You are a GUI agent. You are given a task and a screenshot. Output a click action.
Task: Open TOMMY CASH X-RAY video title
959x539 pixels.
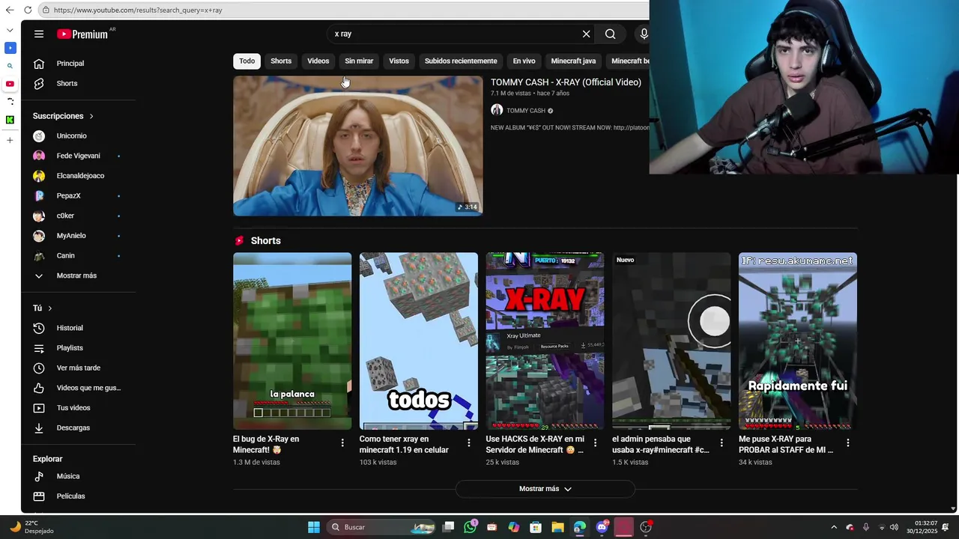566,82
